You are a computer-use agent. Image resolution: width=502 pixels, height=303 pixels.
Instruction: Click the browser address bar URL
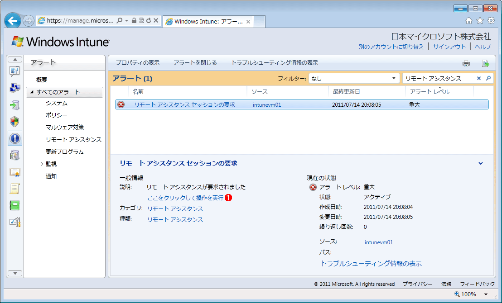[80, 21]
